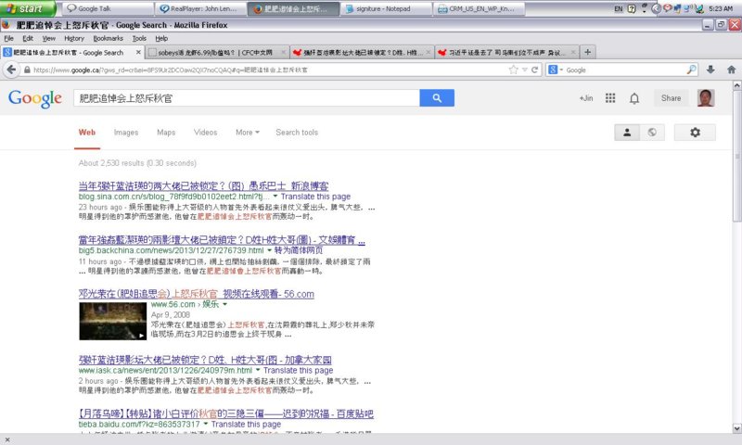Click the page scrollbar up arrow

click(736, 85)
